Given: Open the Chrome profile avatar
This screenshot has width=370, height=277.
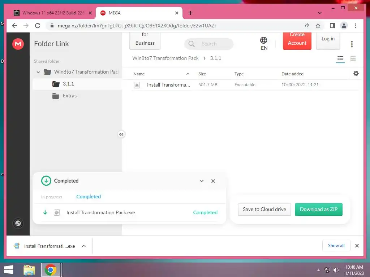Looking at the screenshot, I should 344,26.
